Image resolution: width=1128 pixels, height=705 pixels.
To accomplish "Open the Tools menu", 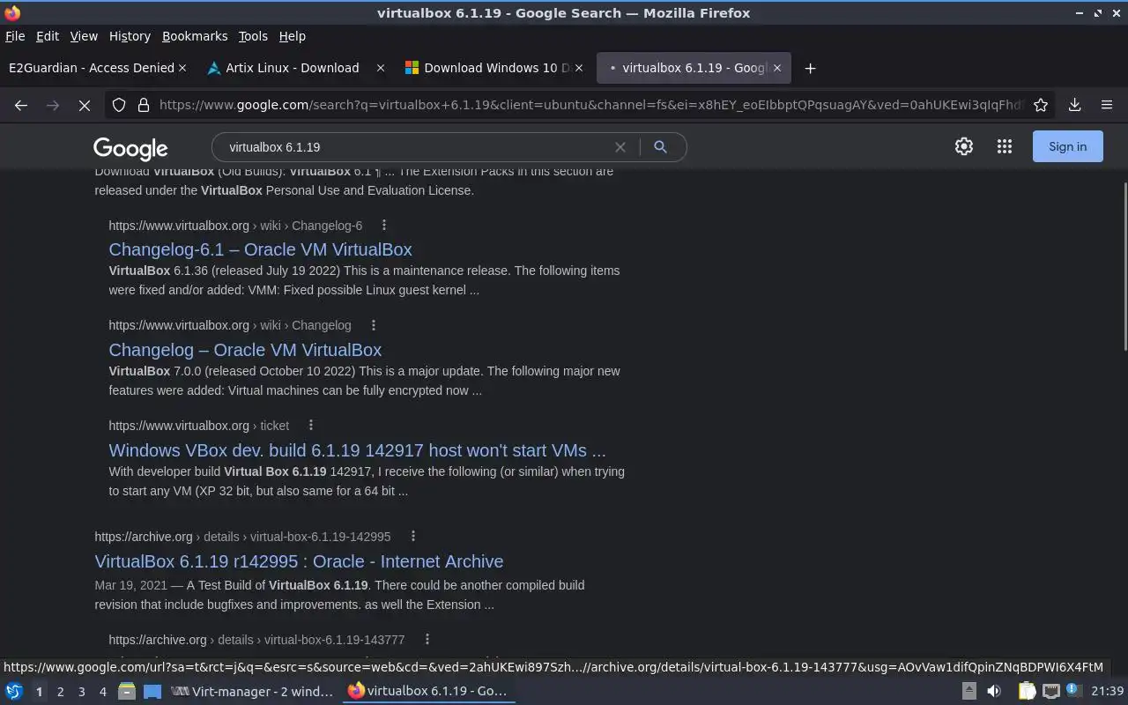I will 253,36.
